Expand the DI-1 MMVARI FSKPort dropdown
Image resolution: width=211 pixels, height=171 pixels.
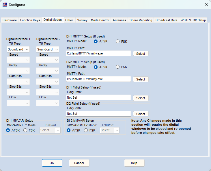coord(50,130)
